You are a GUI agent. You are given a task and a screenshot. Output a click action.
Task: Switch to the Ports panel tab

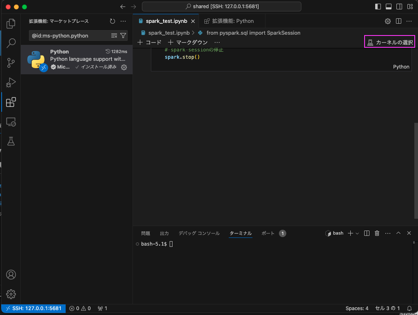click(x=268, y=233)
